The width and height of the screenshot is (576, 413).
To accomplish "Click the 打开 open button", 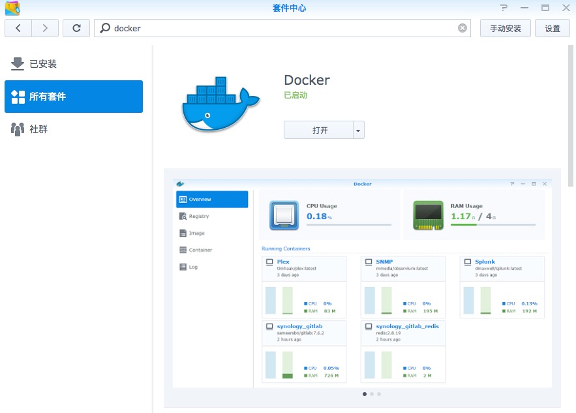I will [x=319, y=130].
